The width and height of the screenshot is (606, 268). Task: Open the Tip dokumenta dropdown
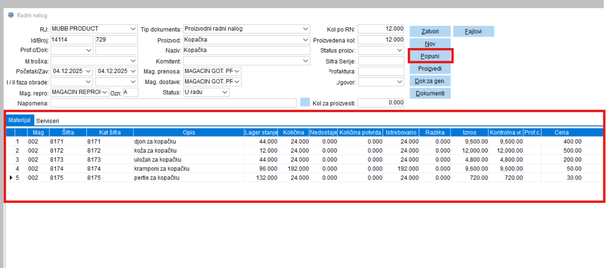click(x=305, y=29)
